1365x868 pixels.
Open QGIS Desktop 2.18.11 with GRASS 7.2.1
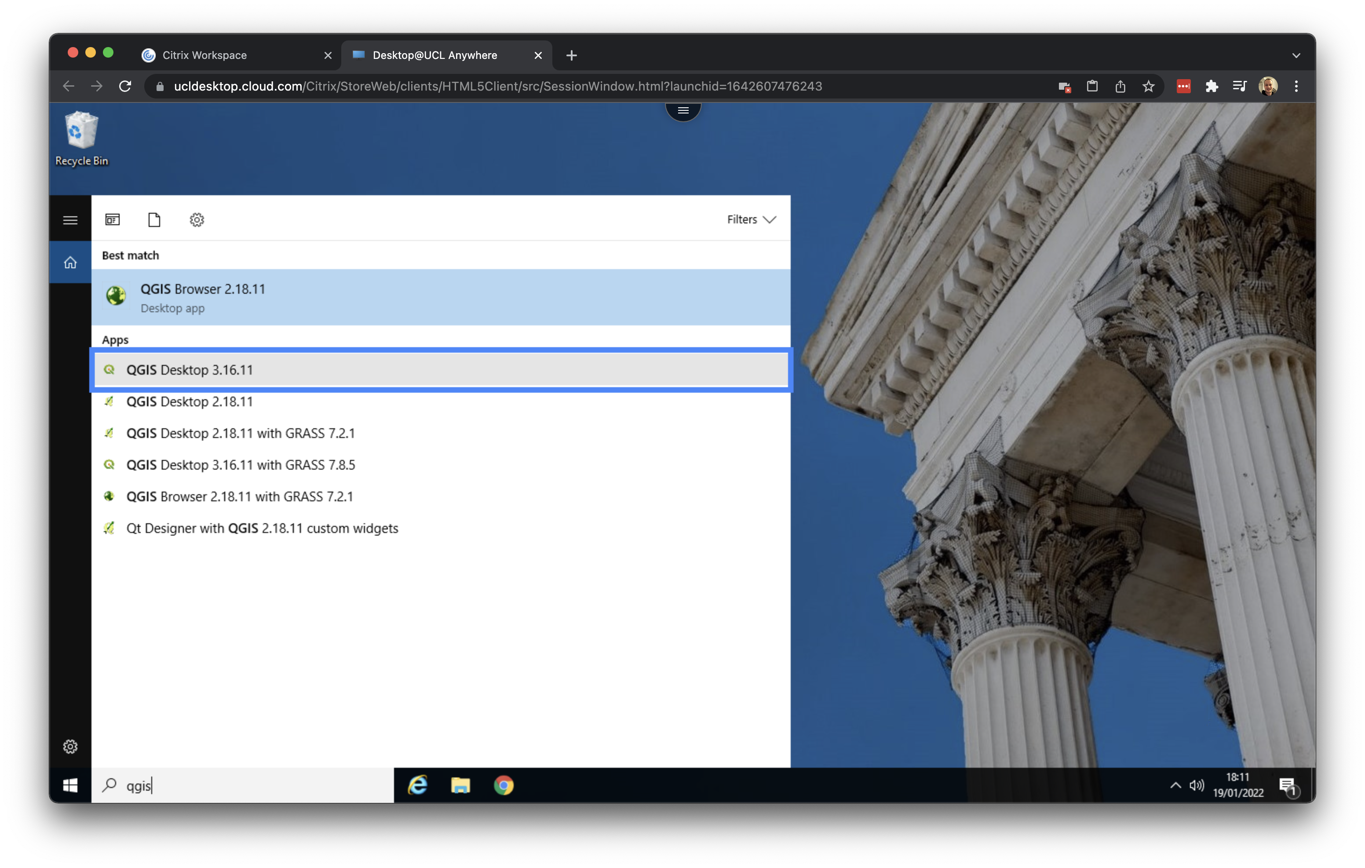pos(241,433)
